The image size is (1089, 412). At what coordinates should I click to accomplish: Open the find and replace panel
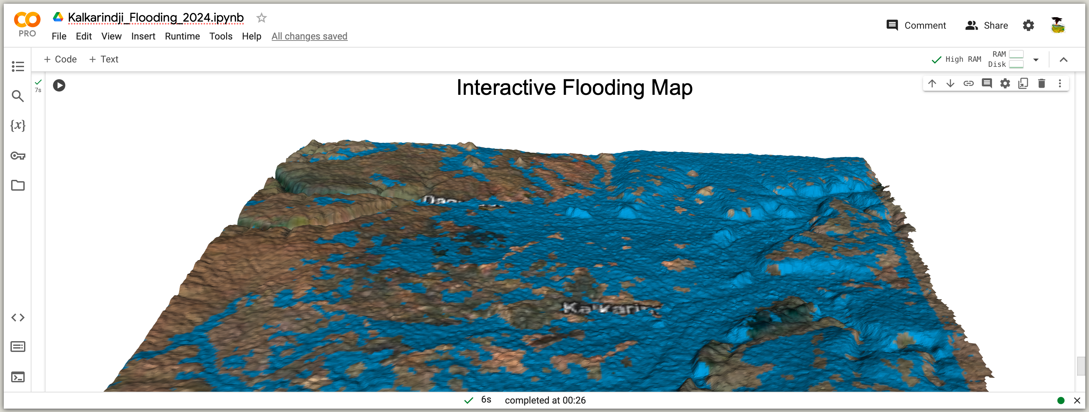[18, 96]
